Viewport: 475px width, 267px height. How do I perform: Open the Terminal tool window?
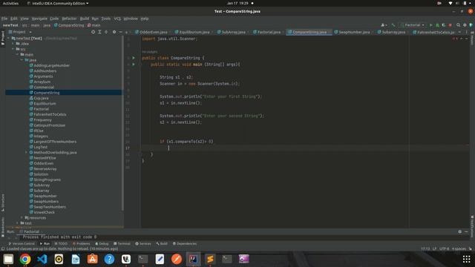point(122,244)
